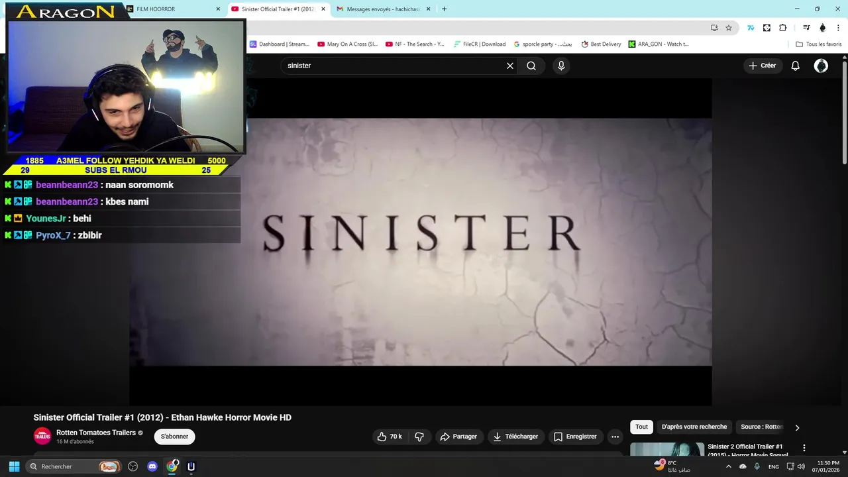Like the video with thumbs up

tap(390, 437)
